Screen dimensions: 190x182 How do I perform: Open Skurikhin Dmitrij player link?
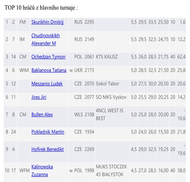pos(47,22)
